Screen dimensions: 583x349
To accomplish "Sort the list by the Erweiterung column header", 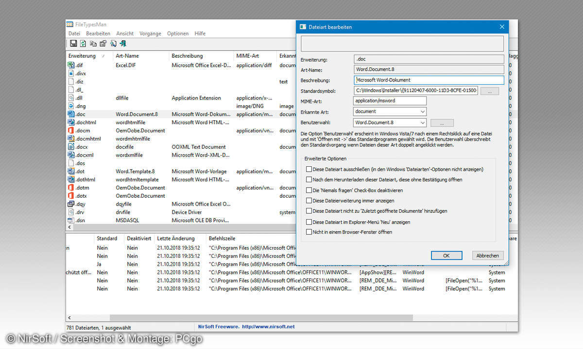I will tap(88, 56).
